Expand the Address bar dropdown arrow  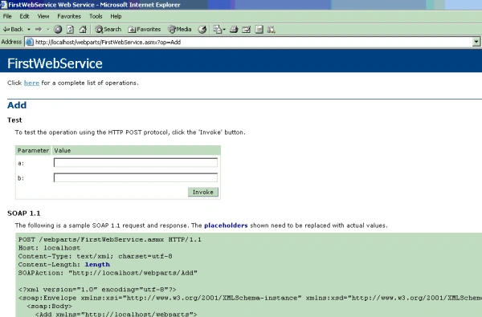(476, 42)
